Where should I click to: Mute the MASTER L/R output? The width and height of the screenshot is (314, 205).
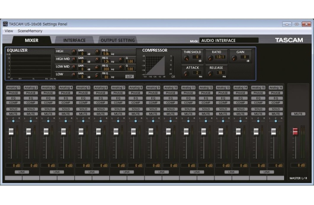(298, 114)
